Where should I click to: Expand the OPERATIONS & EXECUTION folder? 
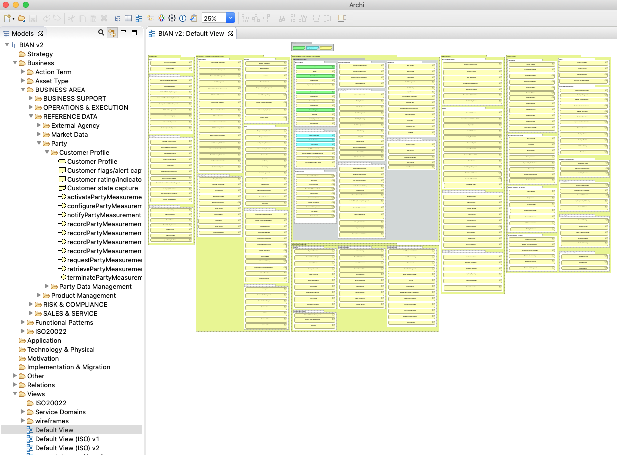click(31, 107)
